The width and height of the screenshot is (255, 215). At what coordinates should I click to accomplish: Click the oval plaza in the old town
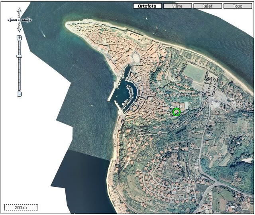[x=136, y=58]
